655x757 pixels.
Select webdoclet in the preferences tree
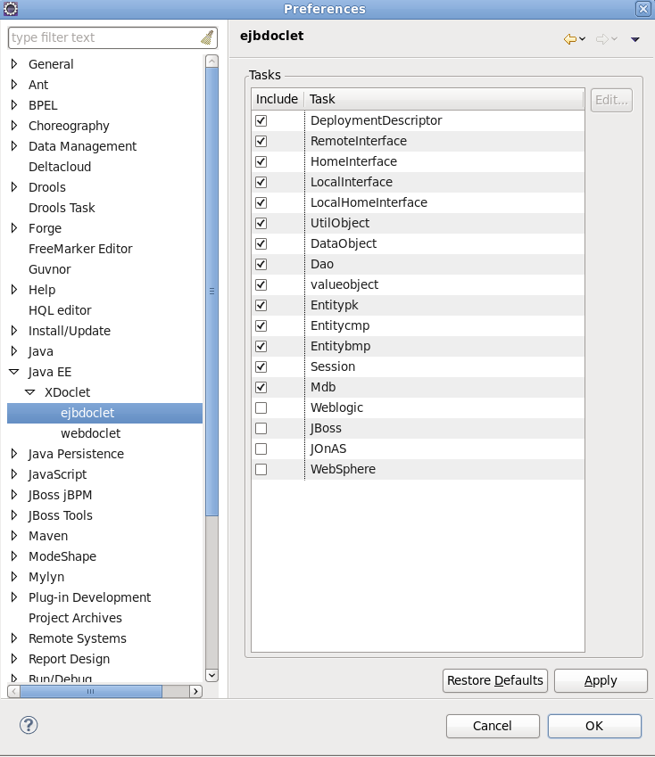pyautogui.click(x=90, y=433)
